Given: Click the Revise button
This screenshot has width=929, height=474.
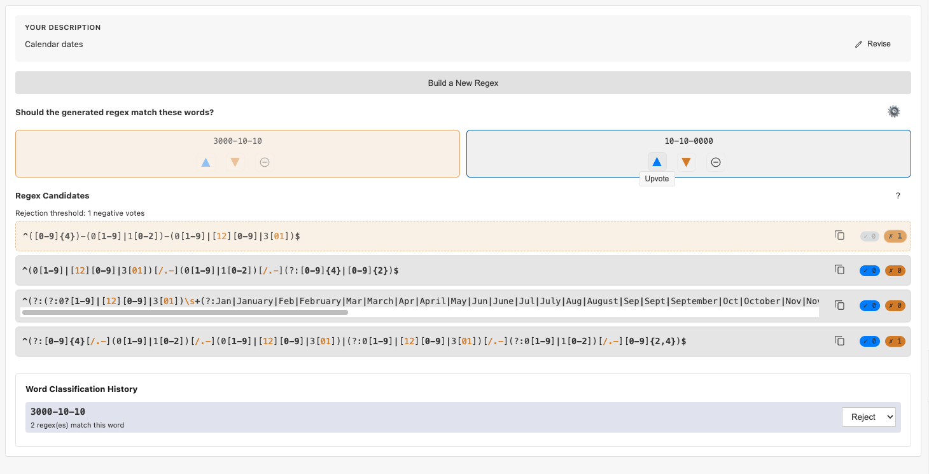Looking at the screenshot, I should pos(872,44).
